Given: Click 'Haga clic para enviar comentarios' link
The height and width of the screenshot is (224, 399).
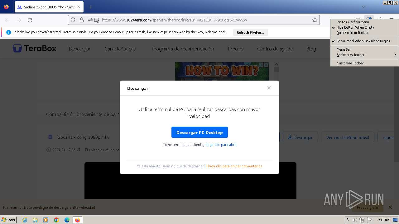Looking at the screenshot, I should [x=234, y=166].
